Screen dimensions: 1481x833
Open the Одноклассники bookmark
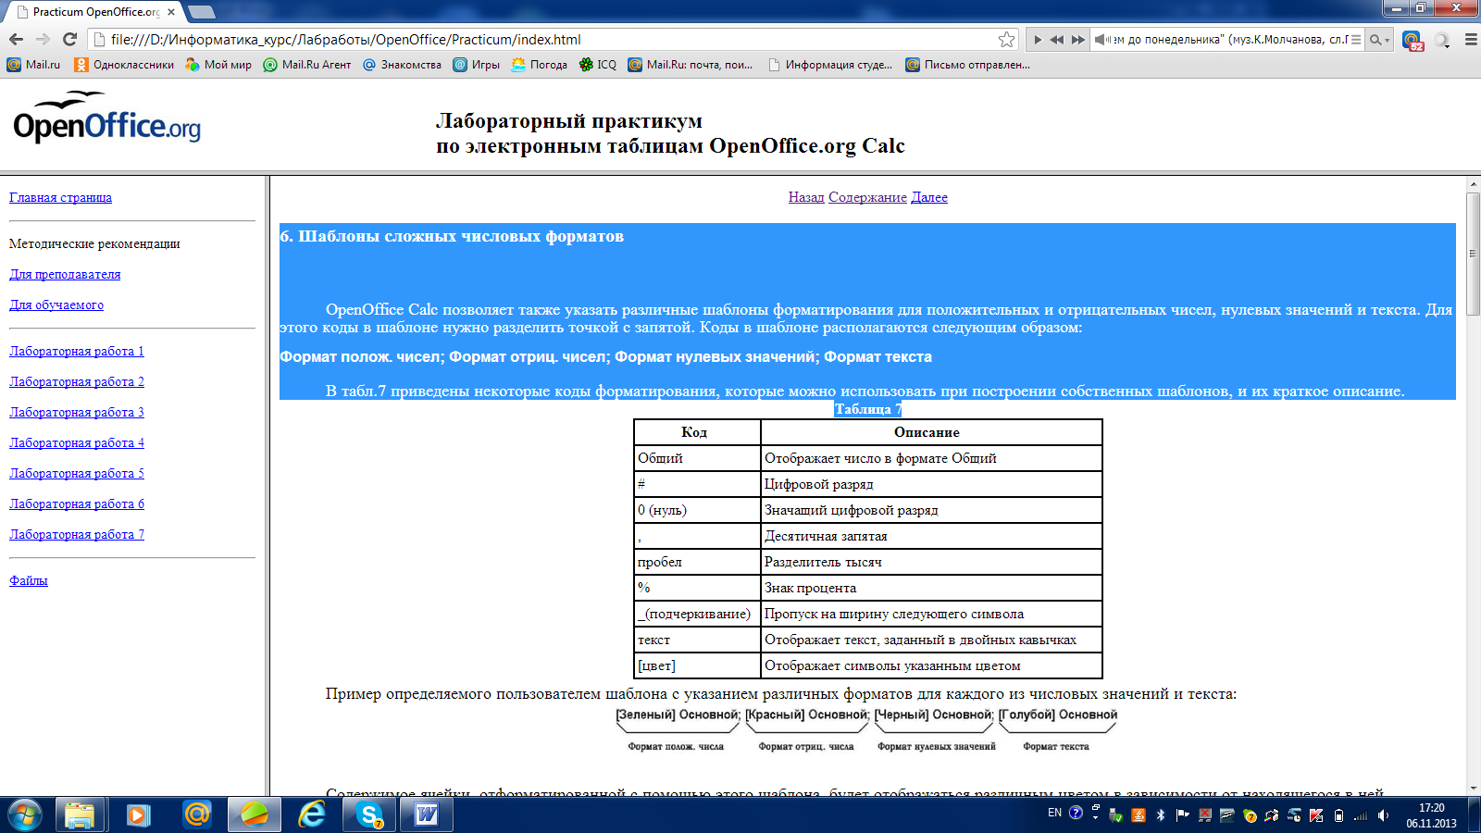[124, 65]
